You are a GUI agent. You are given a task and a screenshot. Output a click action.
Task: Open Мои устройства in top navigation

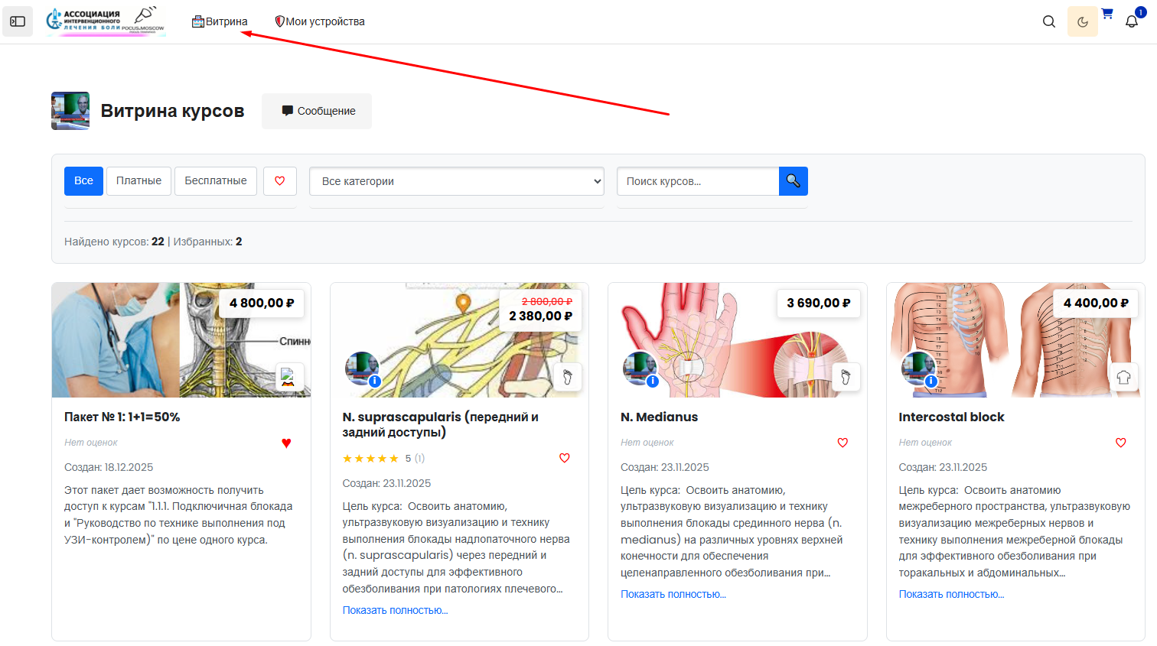tap(320, 21)
